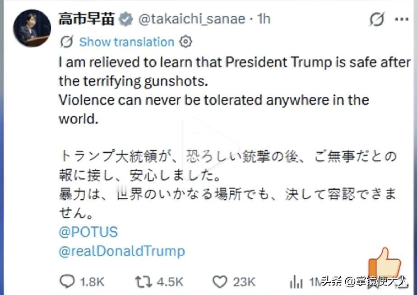Click the blue verified badge
Viewport: 417px width, 295px height.
pyautogui.click(x=126, y=19)
